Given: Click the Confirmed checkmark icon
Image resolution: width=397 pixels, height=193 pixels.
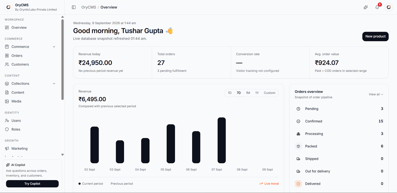Looking at the screenshot, I should (x=298, y=121).
